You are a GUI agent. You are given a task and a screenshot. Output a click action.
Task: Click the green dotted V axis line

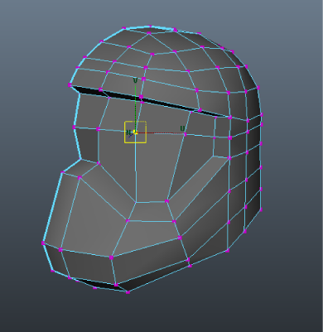click(135, 106)
